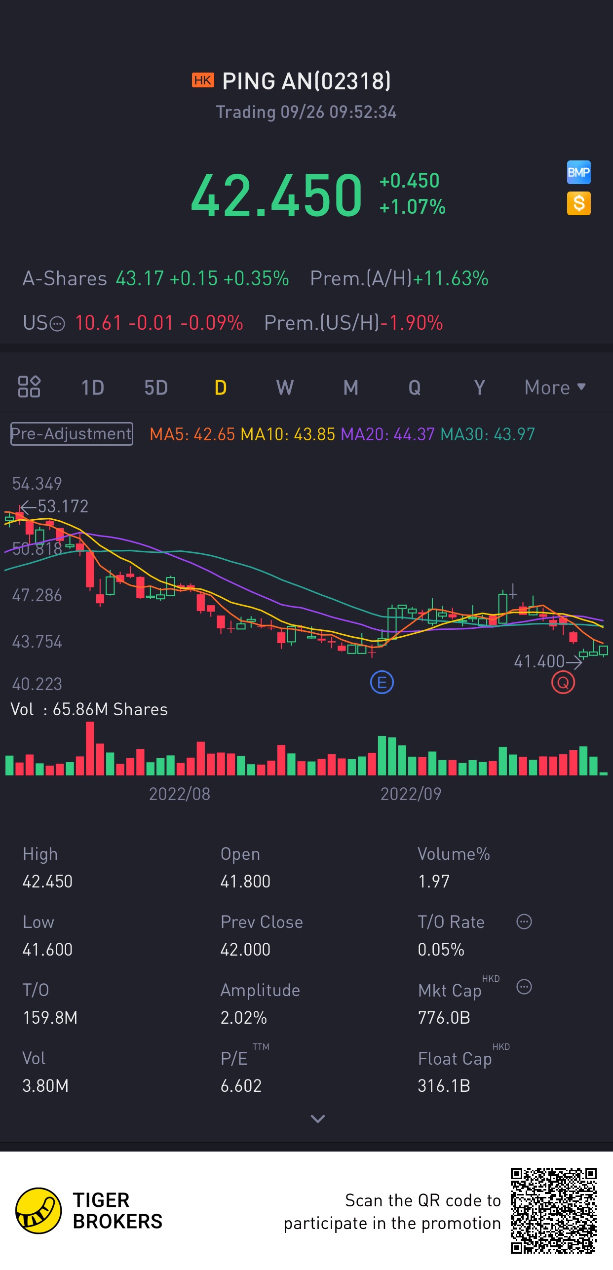Tap the High 42.450 value
Viewport: 613px width, 1270px height.
click(47, 881)
